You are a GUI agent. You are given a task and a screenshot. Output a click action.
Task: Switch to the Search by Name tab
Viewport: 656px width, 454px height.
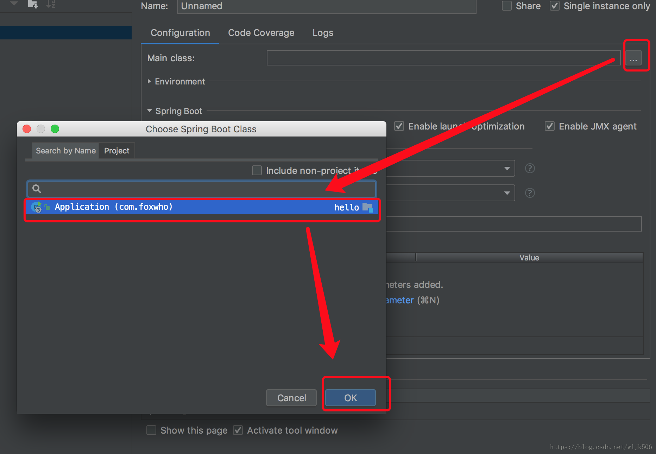tap(65, 151)
